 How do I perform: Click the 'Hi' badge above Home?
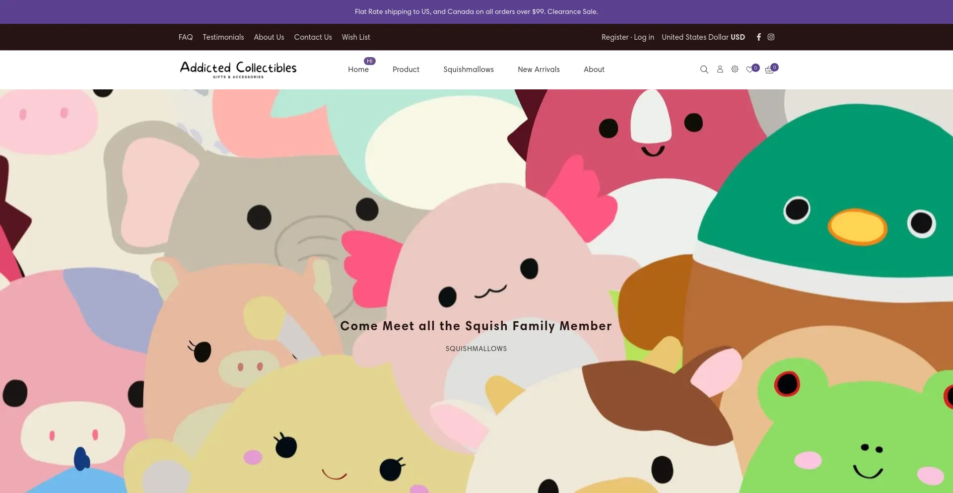[x=370, y=61]
